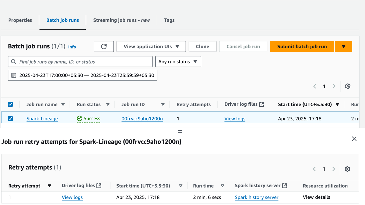Open the Streaming job runs tab
Screen dimensions: 365x205
click(121, 20)
